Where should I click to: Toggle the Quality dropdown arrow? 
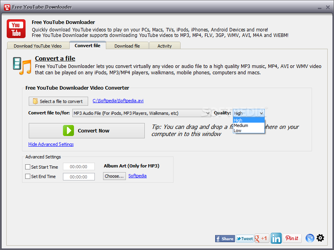coord(261,113)
